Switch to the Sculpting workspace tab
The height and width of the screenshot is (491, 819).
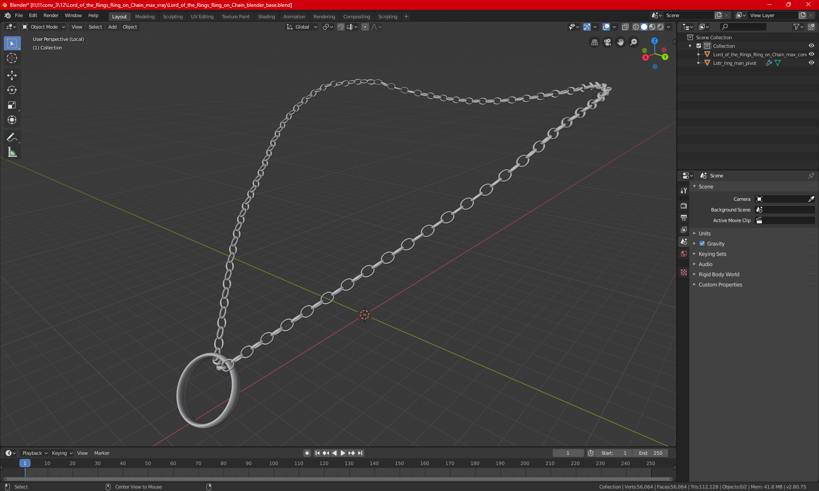point(173,17)
